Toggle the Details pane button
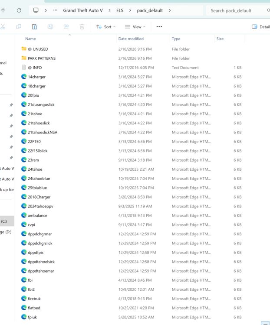Image resolution: width=270 pixels, height=325 pixels. (260, 27)
